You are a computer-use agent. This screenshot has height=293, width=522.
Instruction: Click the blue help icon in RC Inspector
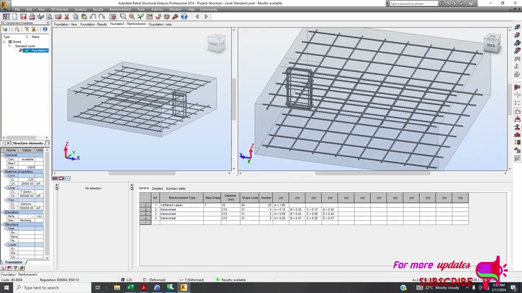45,29
